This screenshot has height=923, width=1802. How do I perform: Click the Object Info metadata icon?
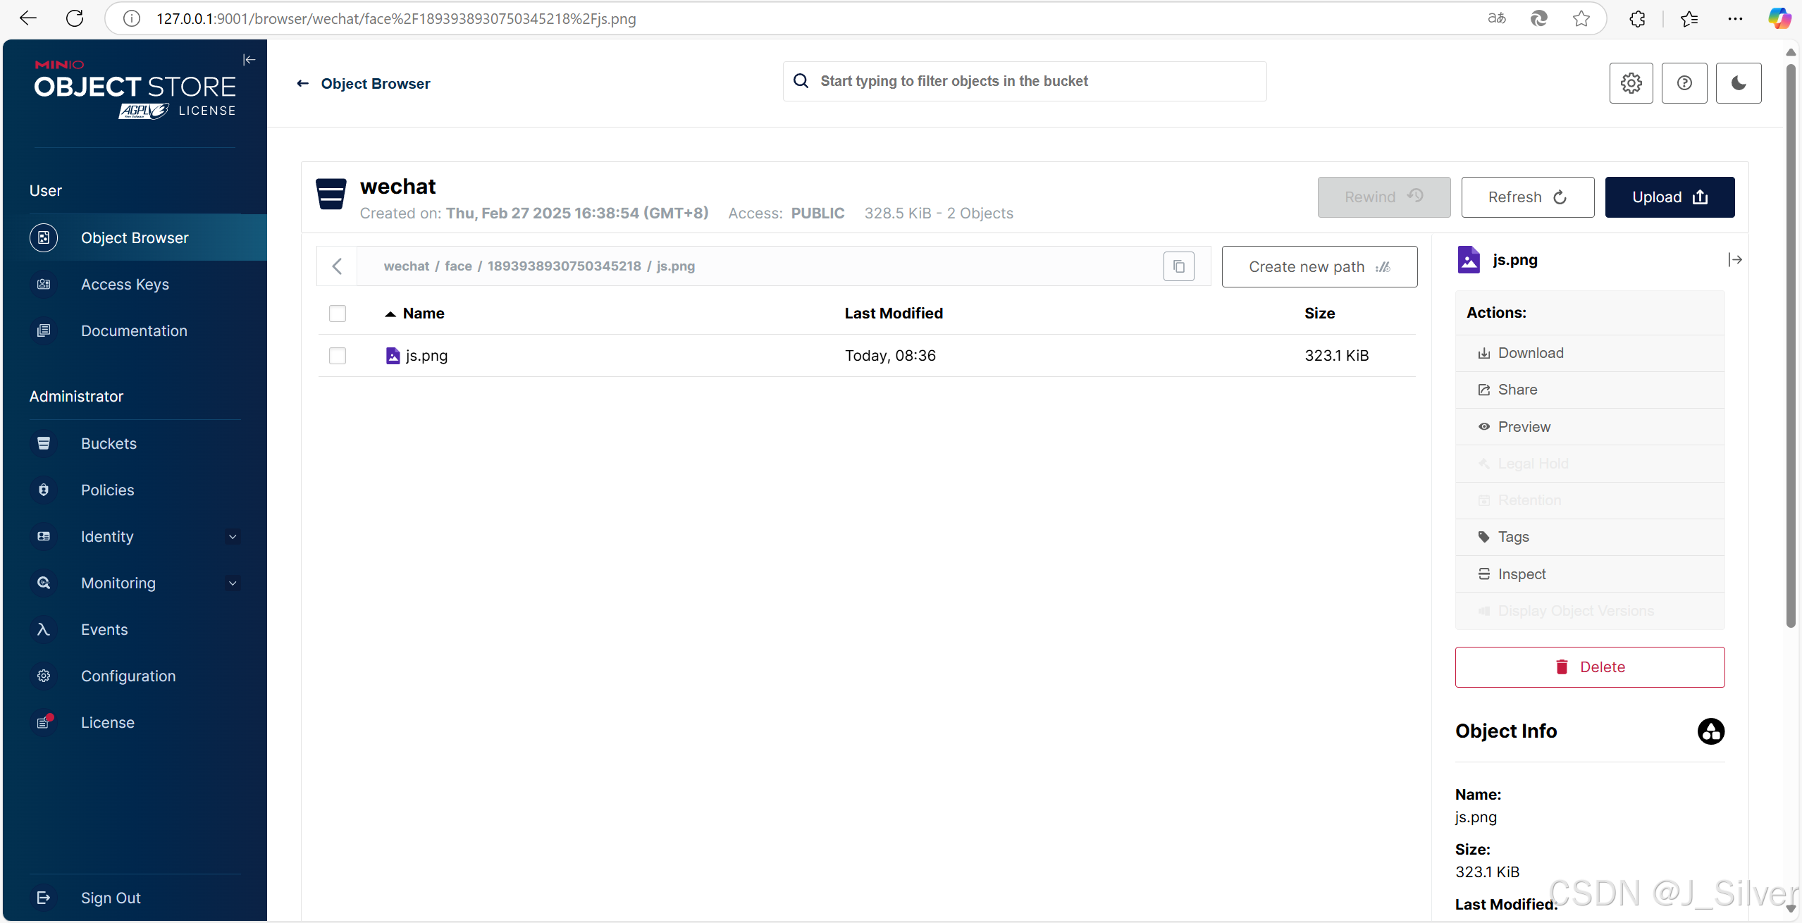pyautogui.click(x=1710, y=731)
